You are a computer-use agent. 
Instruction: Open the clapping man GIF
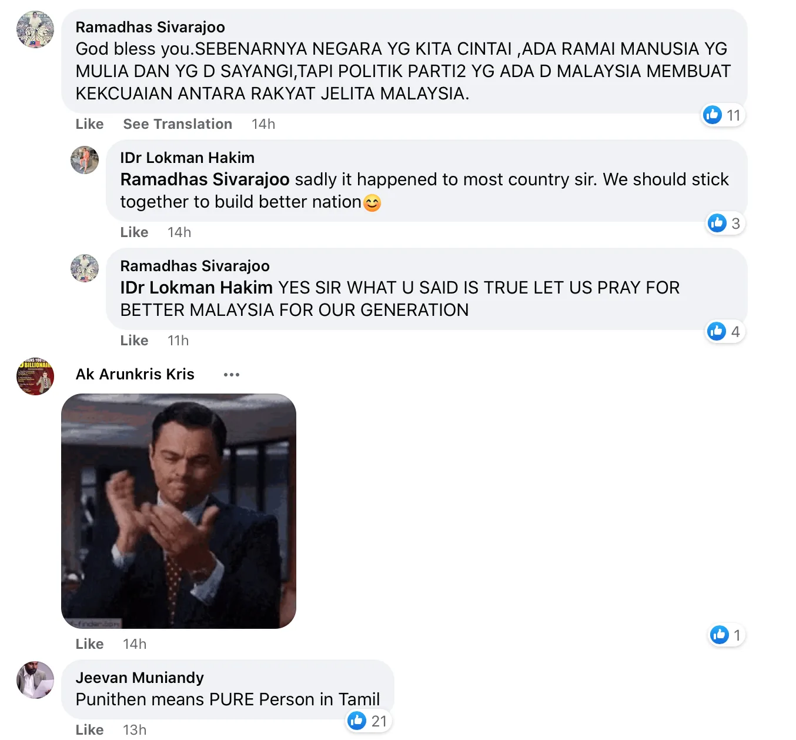click(179, 511)
